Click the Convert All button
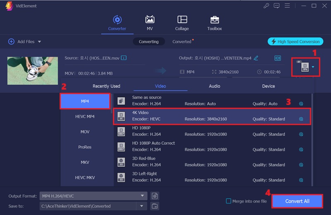This screenshot has height=215, width=331. coord(297,201)
